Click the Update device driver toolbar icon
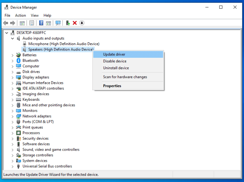Viewport: 244px width, 182px height. (x=68, y=23)
